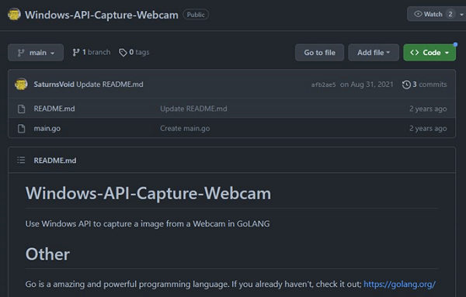
Task: Click the Go to file button
Action: [319, 53]
